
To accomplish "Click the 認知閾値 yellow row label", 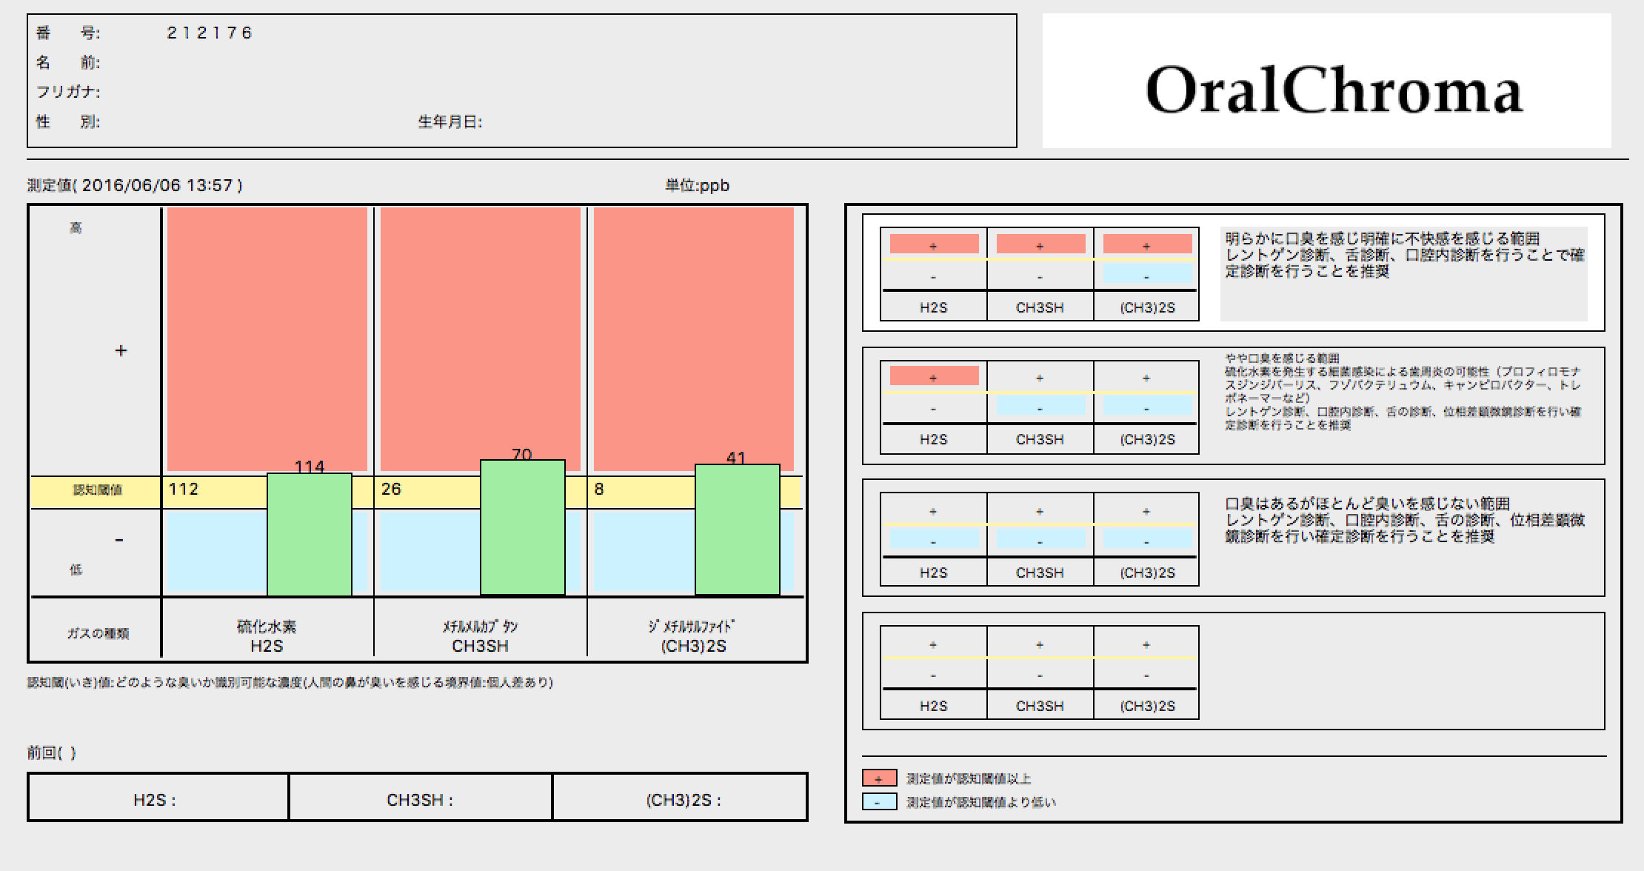I will click(x=97, y=490).
